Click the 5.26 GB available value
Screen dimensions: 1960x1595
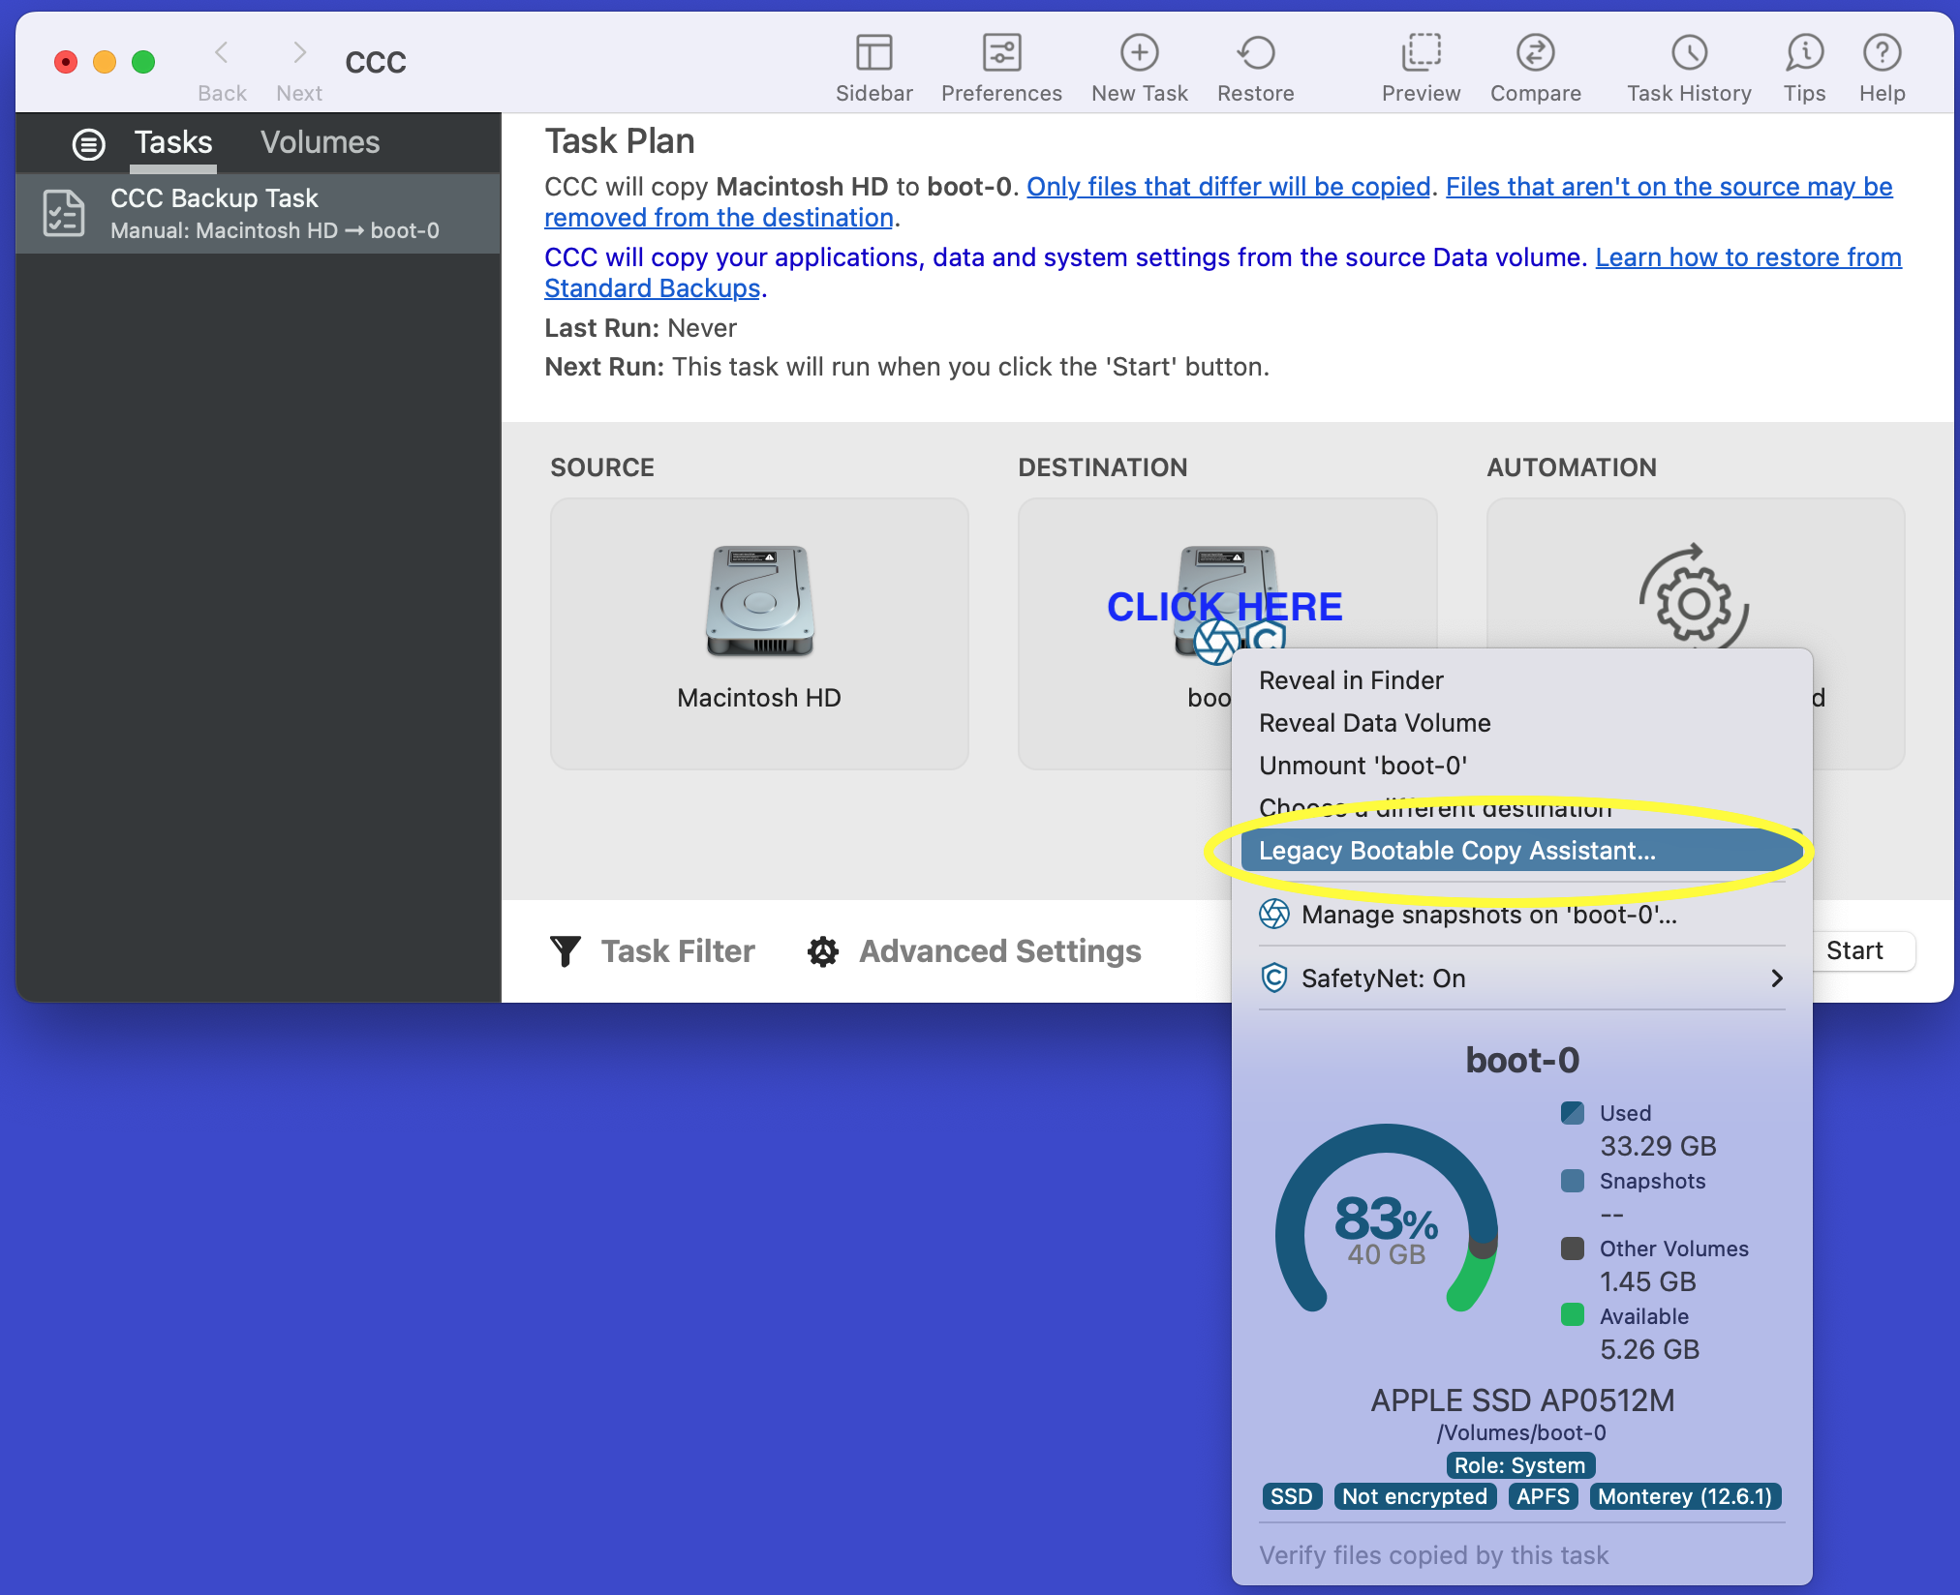click(1649, 1349)
